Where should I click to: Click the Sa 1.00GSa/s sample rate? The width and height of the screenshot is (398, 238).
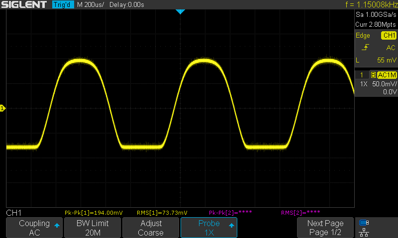coord(376,15)
